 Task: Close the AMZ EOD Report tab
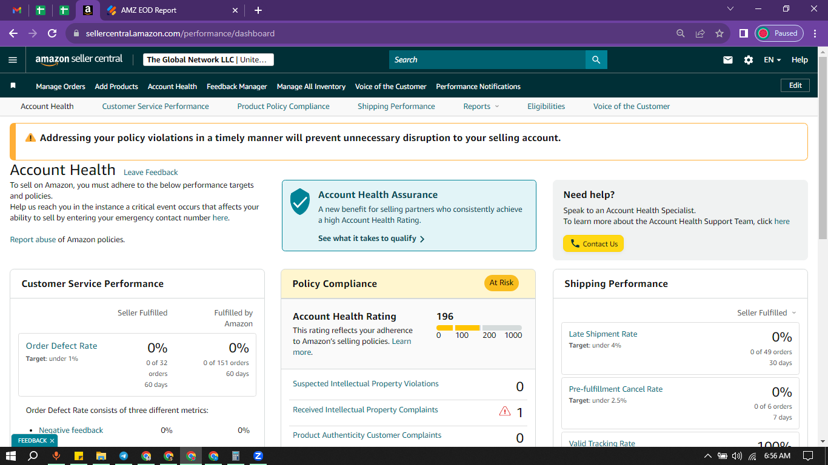[235, 10]
